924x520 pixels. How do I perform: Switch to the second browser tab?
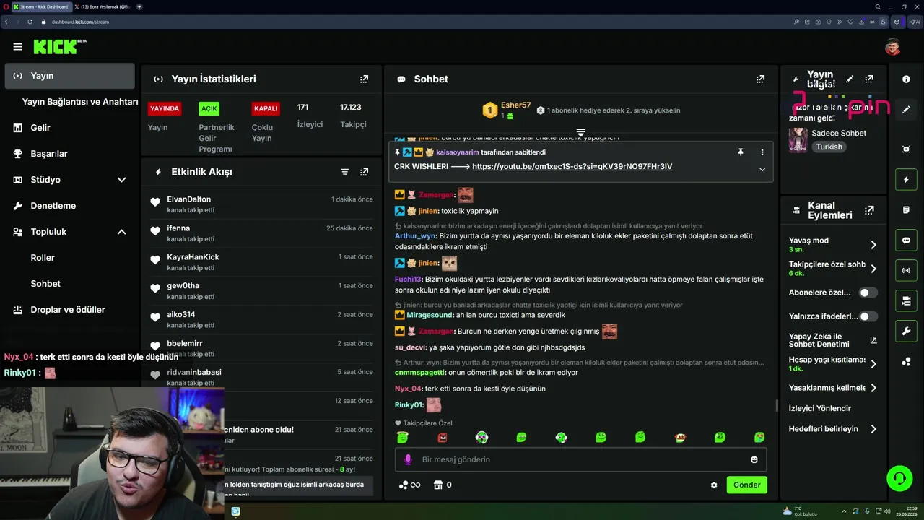(x=103, y=6)
